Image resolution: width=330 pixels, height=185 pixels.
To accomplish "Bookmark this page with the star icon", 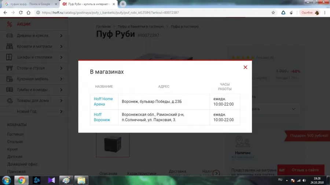I will pos(273,12).
